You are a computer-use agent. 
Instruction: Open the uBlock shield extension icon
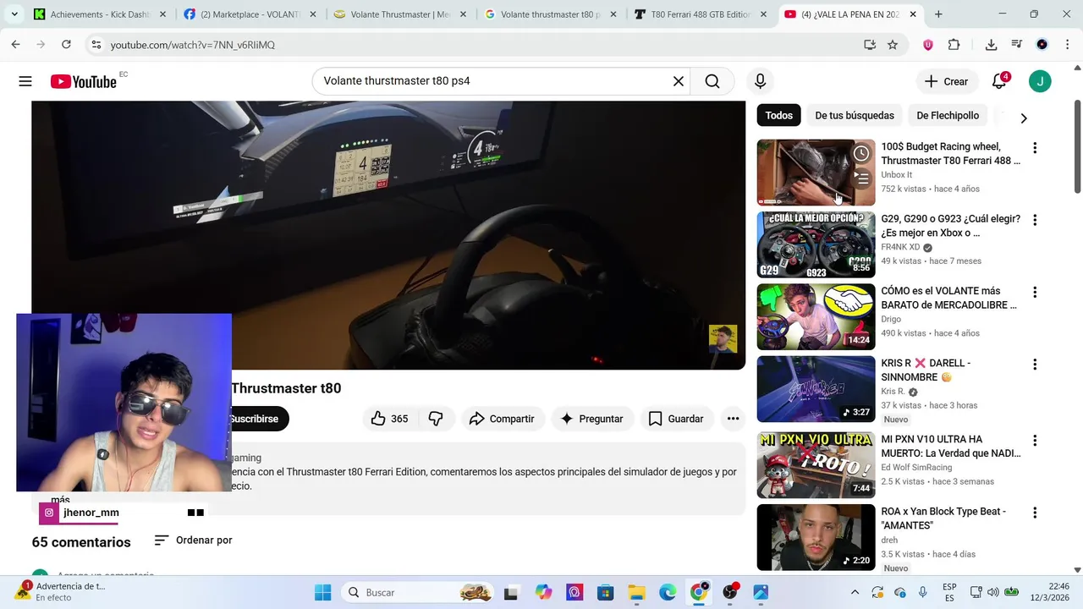coord(928,45)
